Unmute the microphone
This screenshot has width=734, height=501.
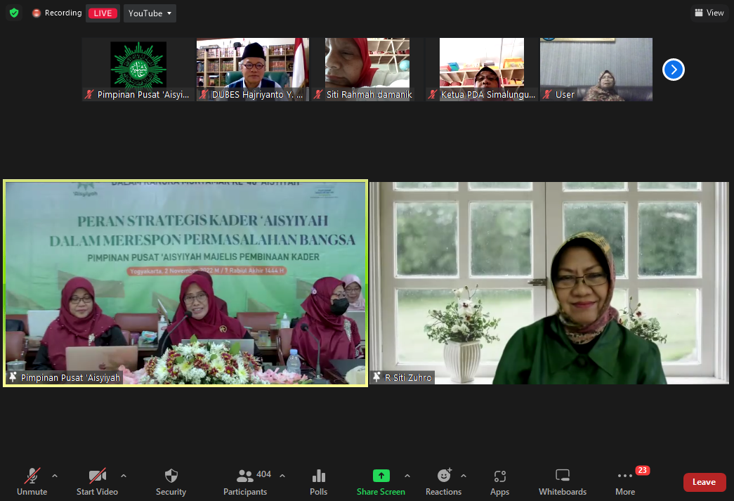point(32,482)
